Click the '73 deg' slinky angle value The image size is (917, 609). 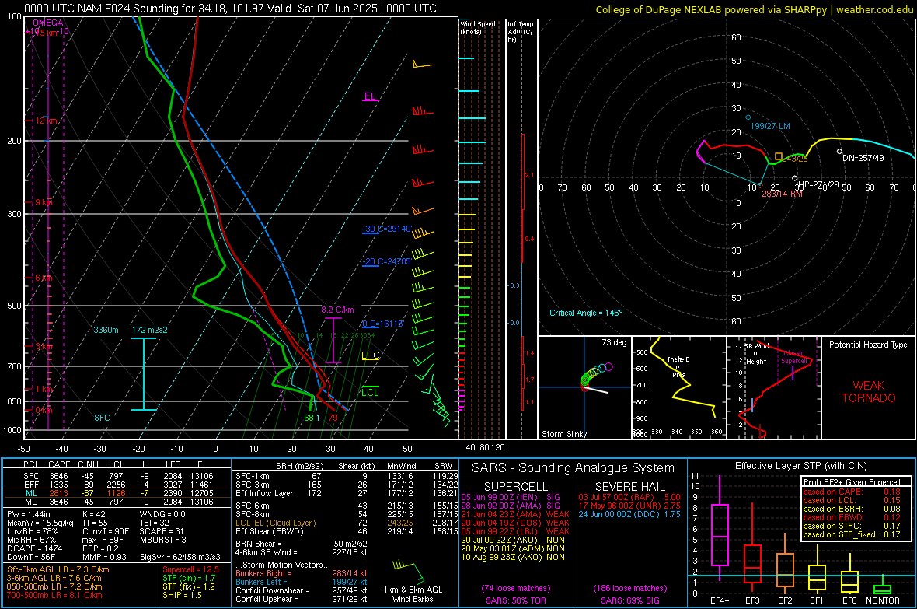point(614,342)
